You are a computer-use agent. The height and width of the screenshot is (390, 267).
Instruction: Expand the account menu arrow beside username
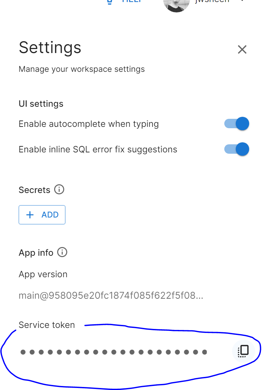(242, 1)
